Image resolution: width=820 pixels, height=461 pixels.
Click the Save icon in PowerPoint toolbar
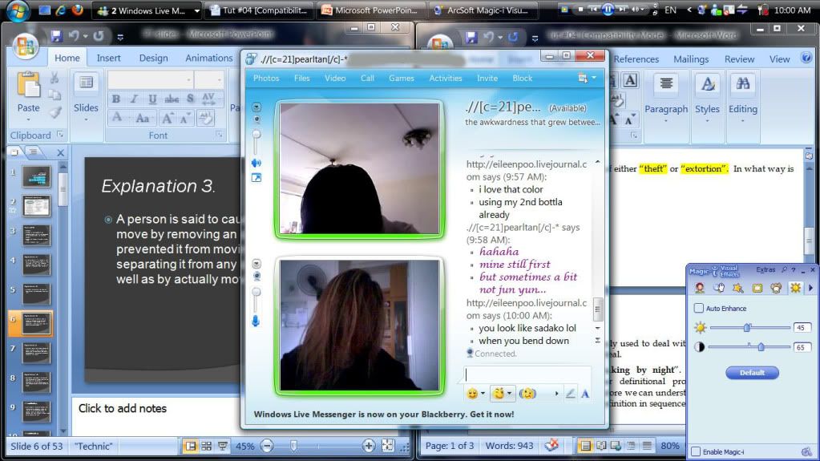click(x=56, y=36)
